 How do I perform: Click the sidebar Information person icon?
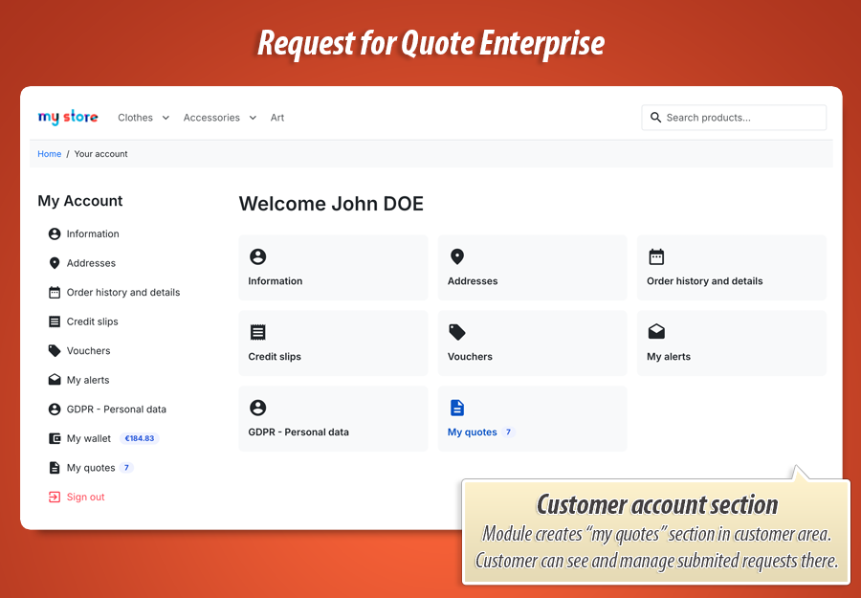[55, 233]
